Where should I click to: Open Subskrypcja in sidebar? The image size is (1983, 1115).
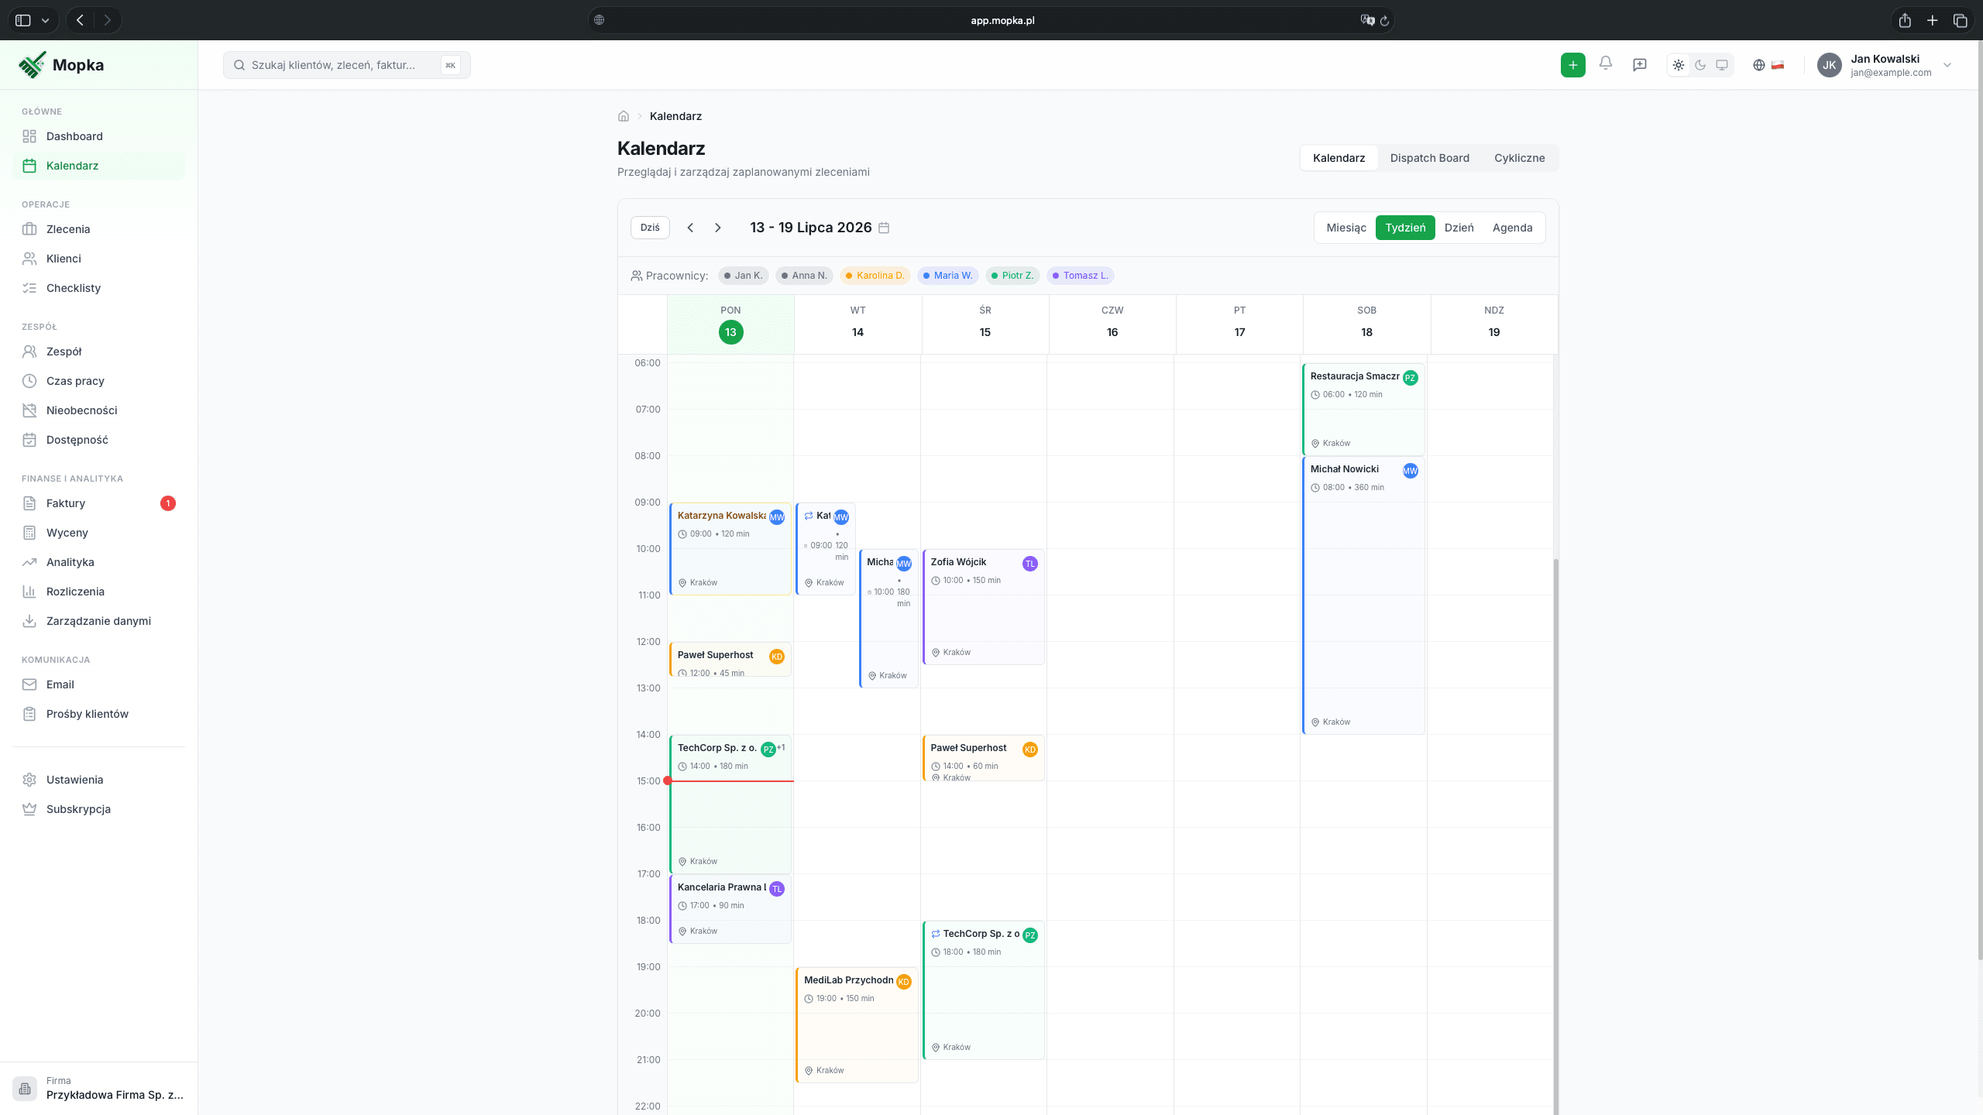[x=99, y=809]
